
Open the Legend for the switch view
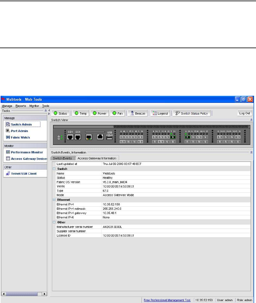[160, 113]
